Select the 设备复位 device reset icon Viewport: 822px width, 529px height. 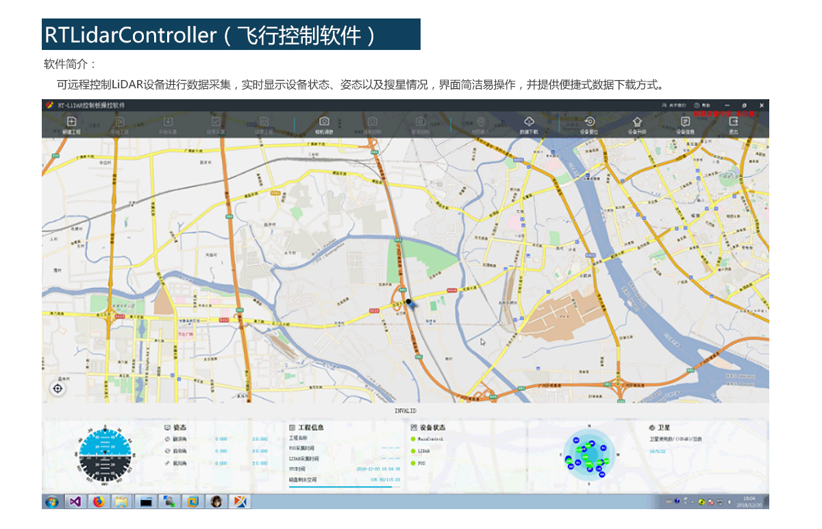(589, 123)
